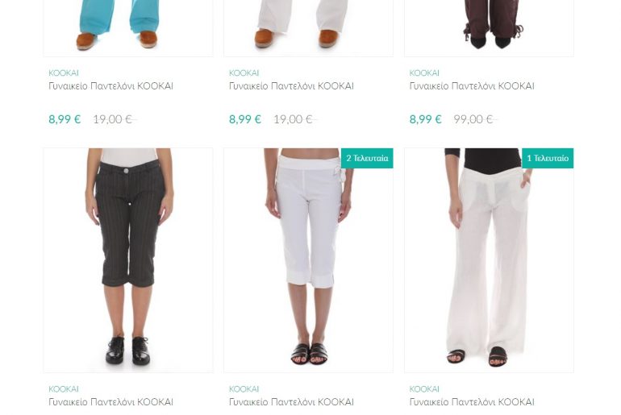Image resolution: width=621 pixels, height=415 pixels.
Task: Open the white wide-leg linen pants image
Action: (489, 260)
